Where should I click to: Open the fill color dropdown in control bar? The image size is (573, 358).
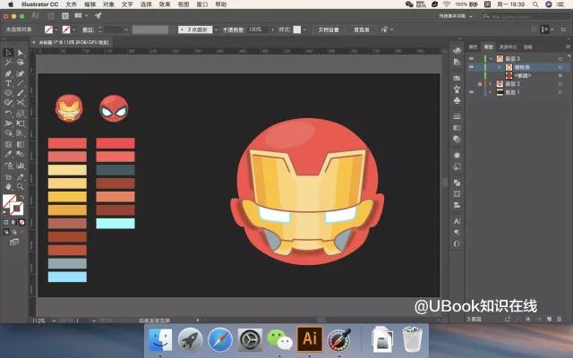(56, 30)
